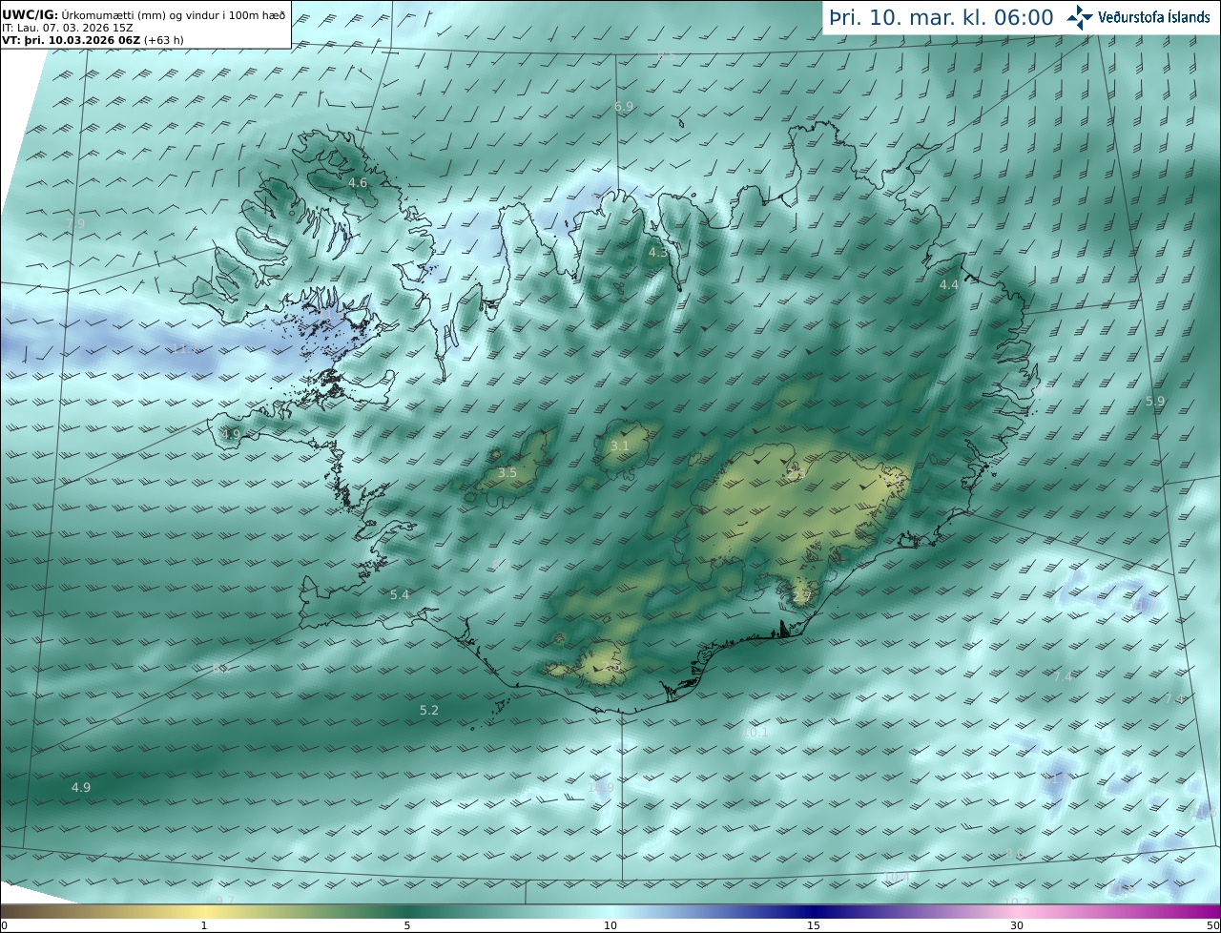The height and width of the screenshot is (933, 1221).
Task: Click the 1 tick label on the colour scale
Action: 204,925
